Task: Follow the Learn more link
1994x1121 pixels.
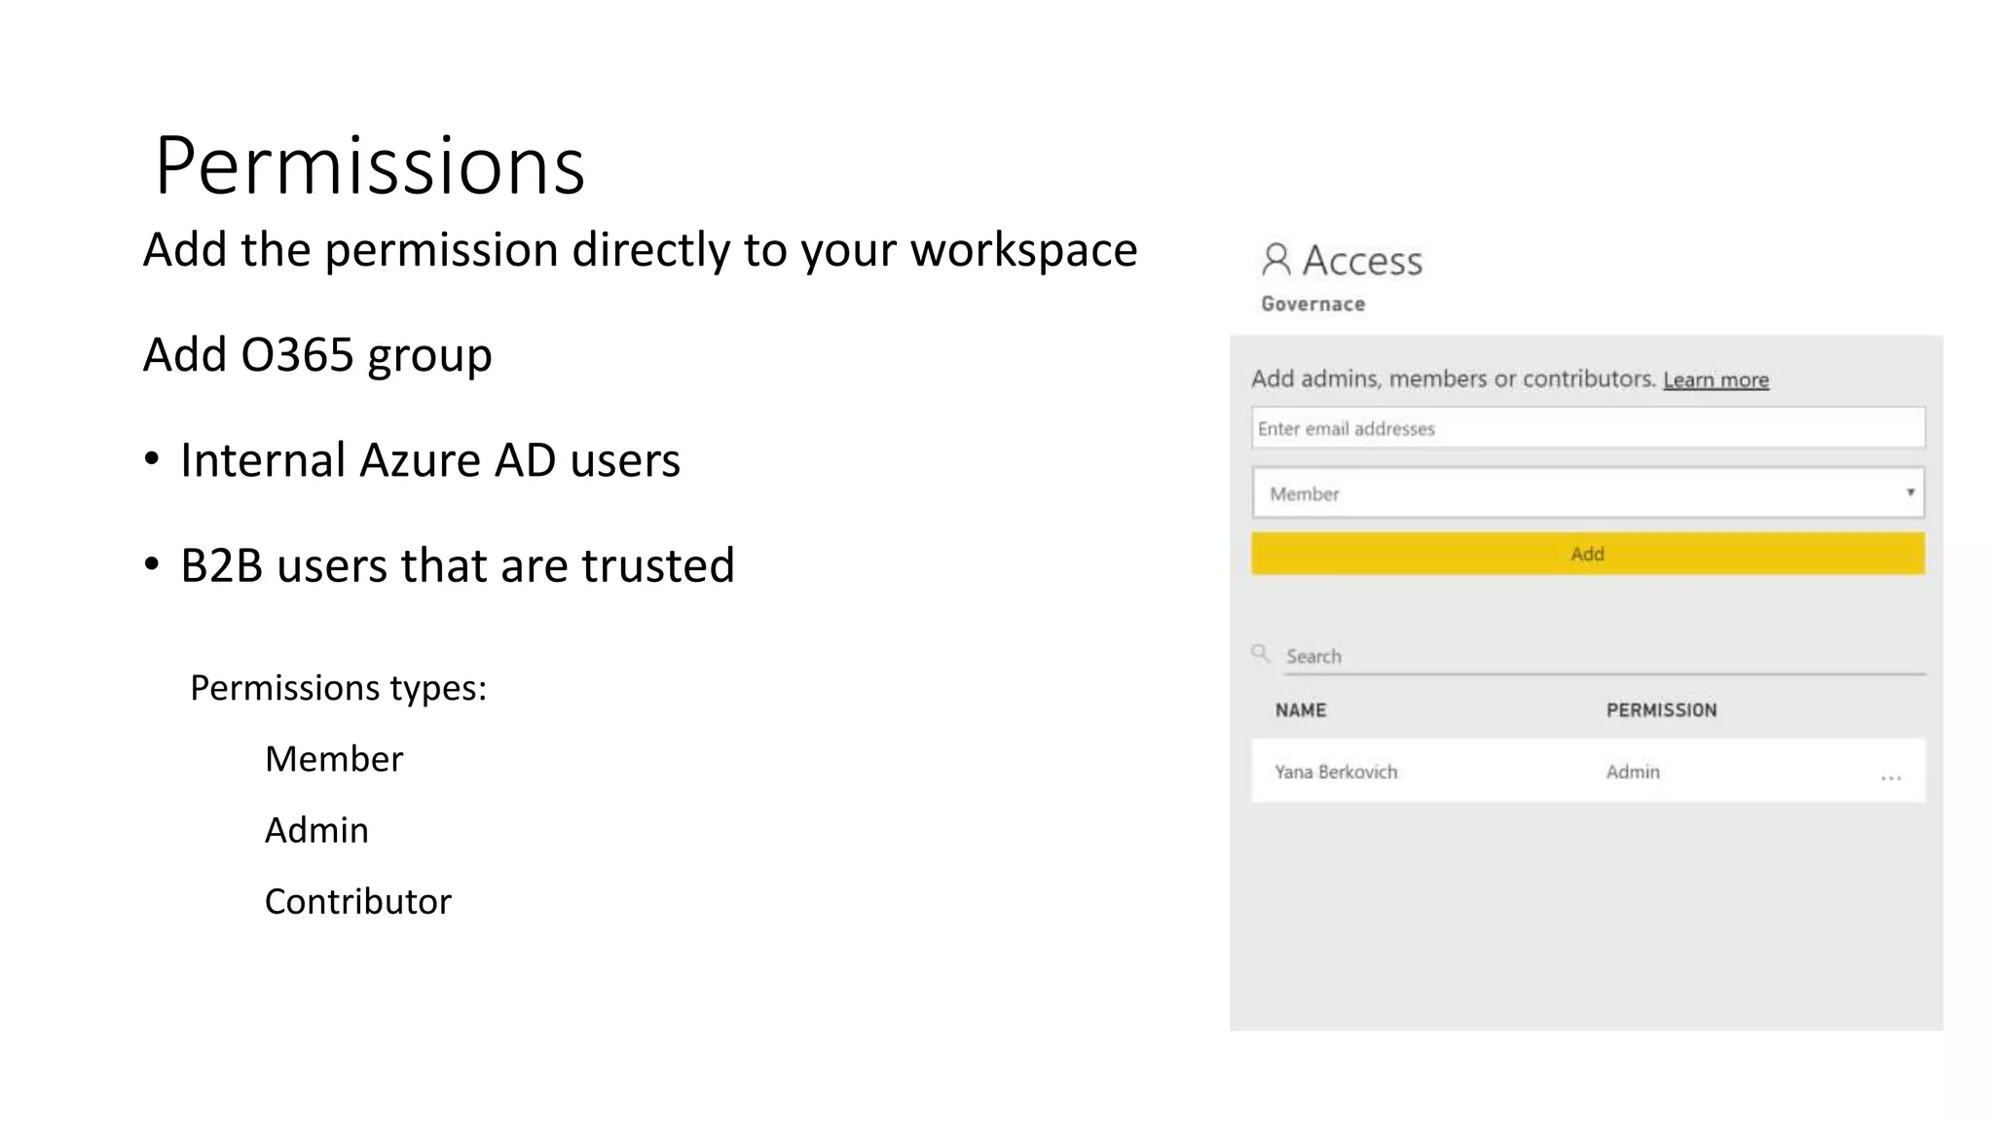Action: click(1716, 380)
